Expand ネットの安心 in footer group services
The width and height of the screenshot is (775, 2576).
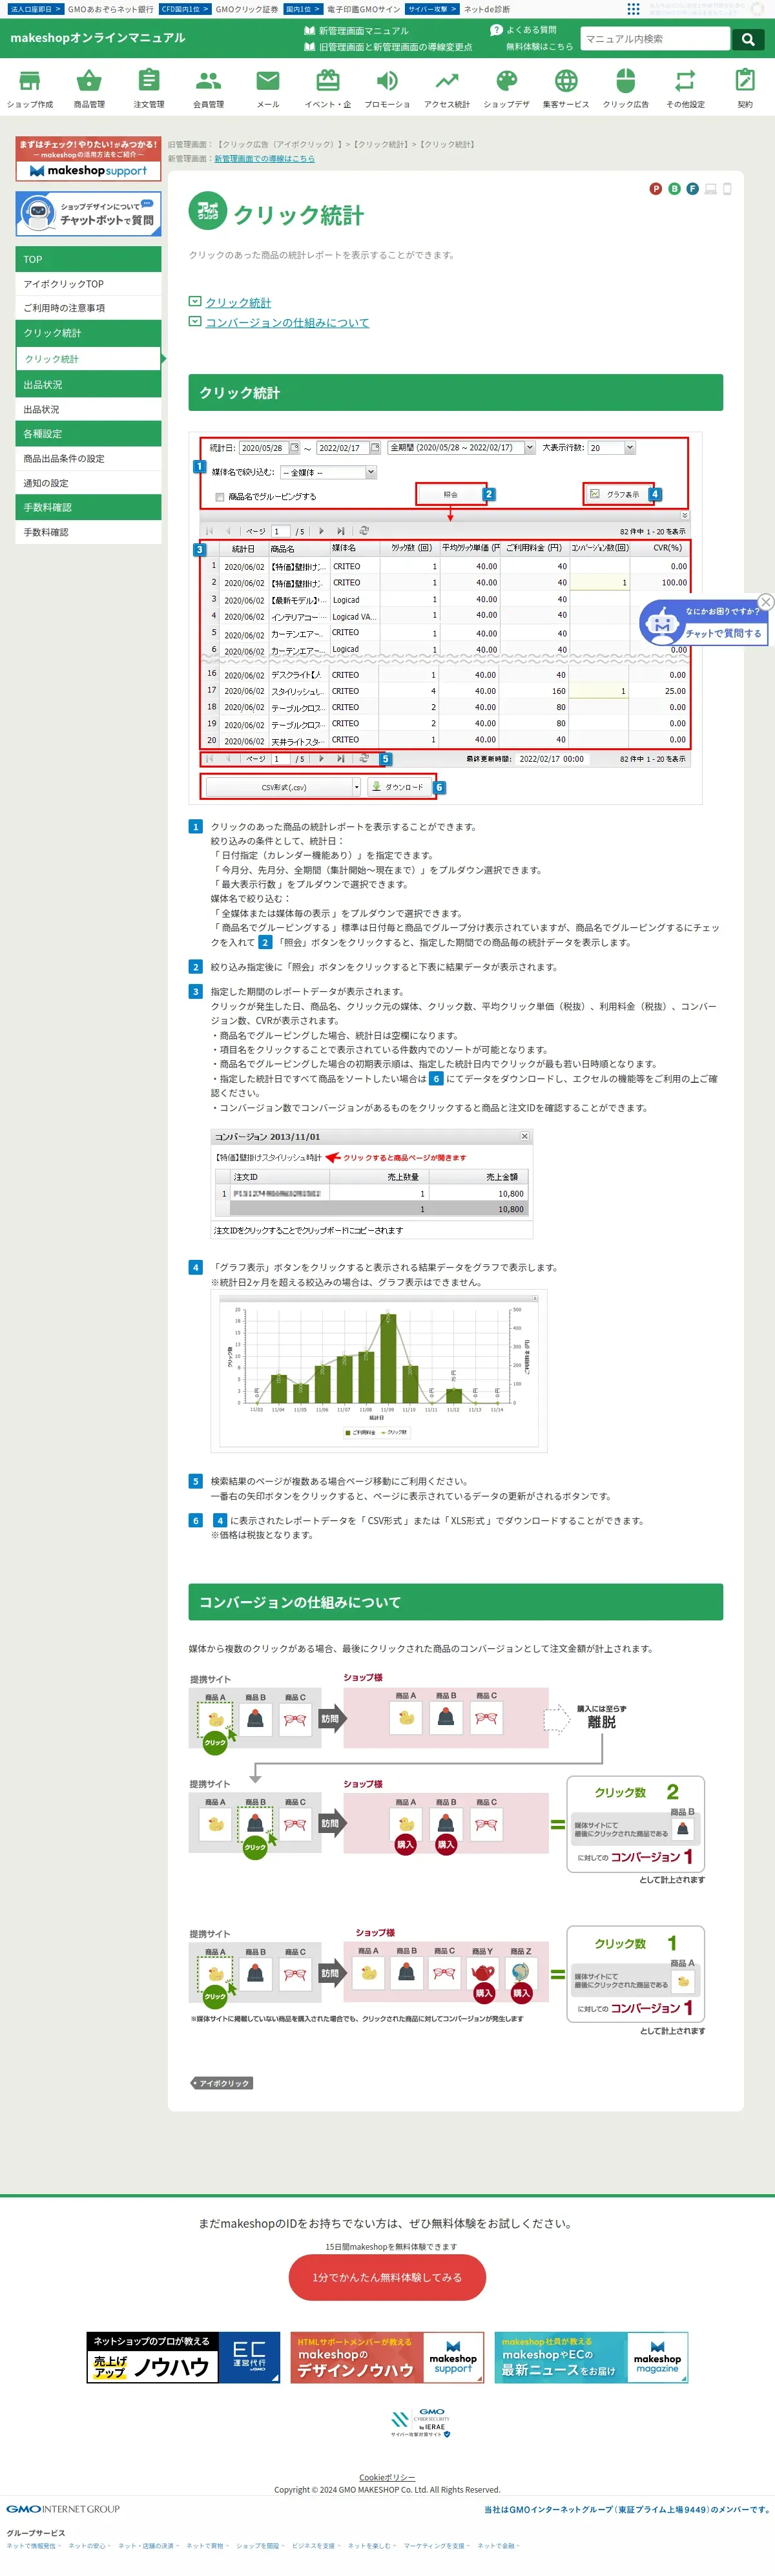click(x=89, y=2546)
